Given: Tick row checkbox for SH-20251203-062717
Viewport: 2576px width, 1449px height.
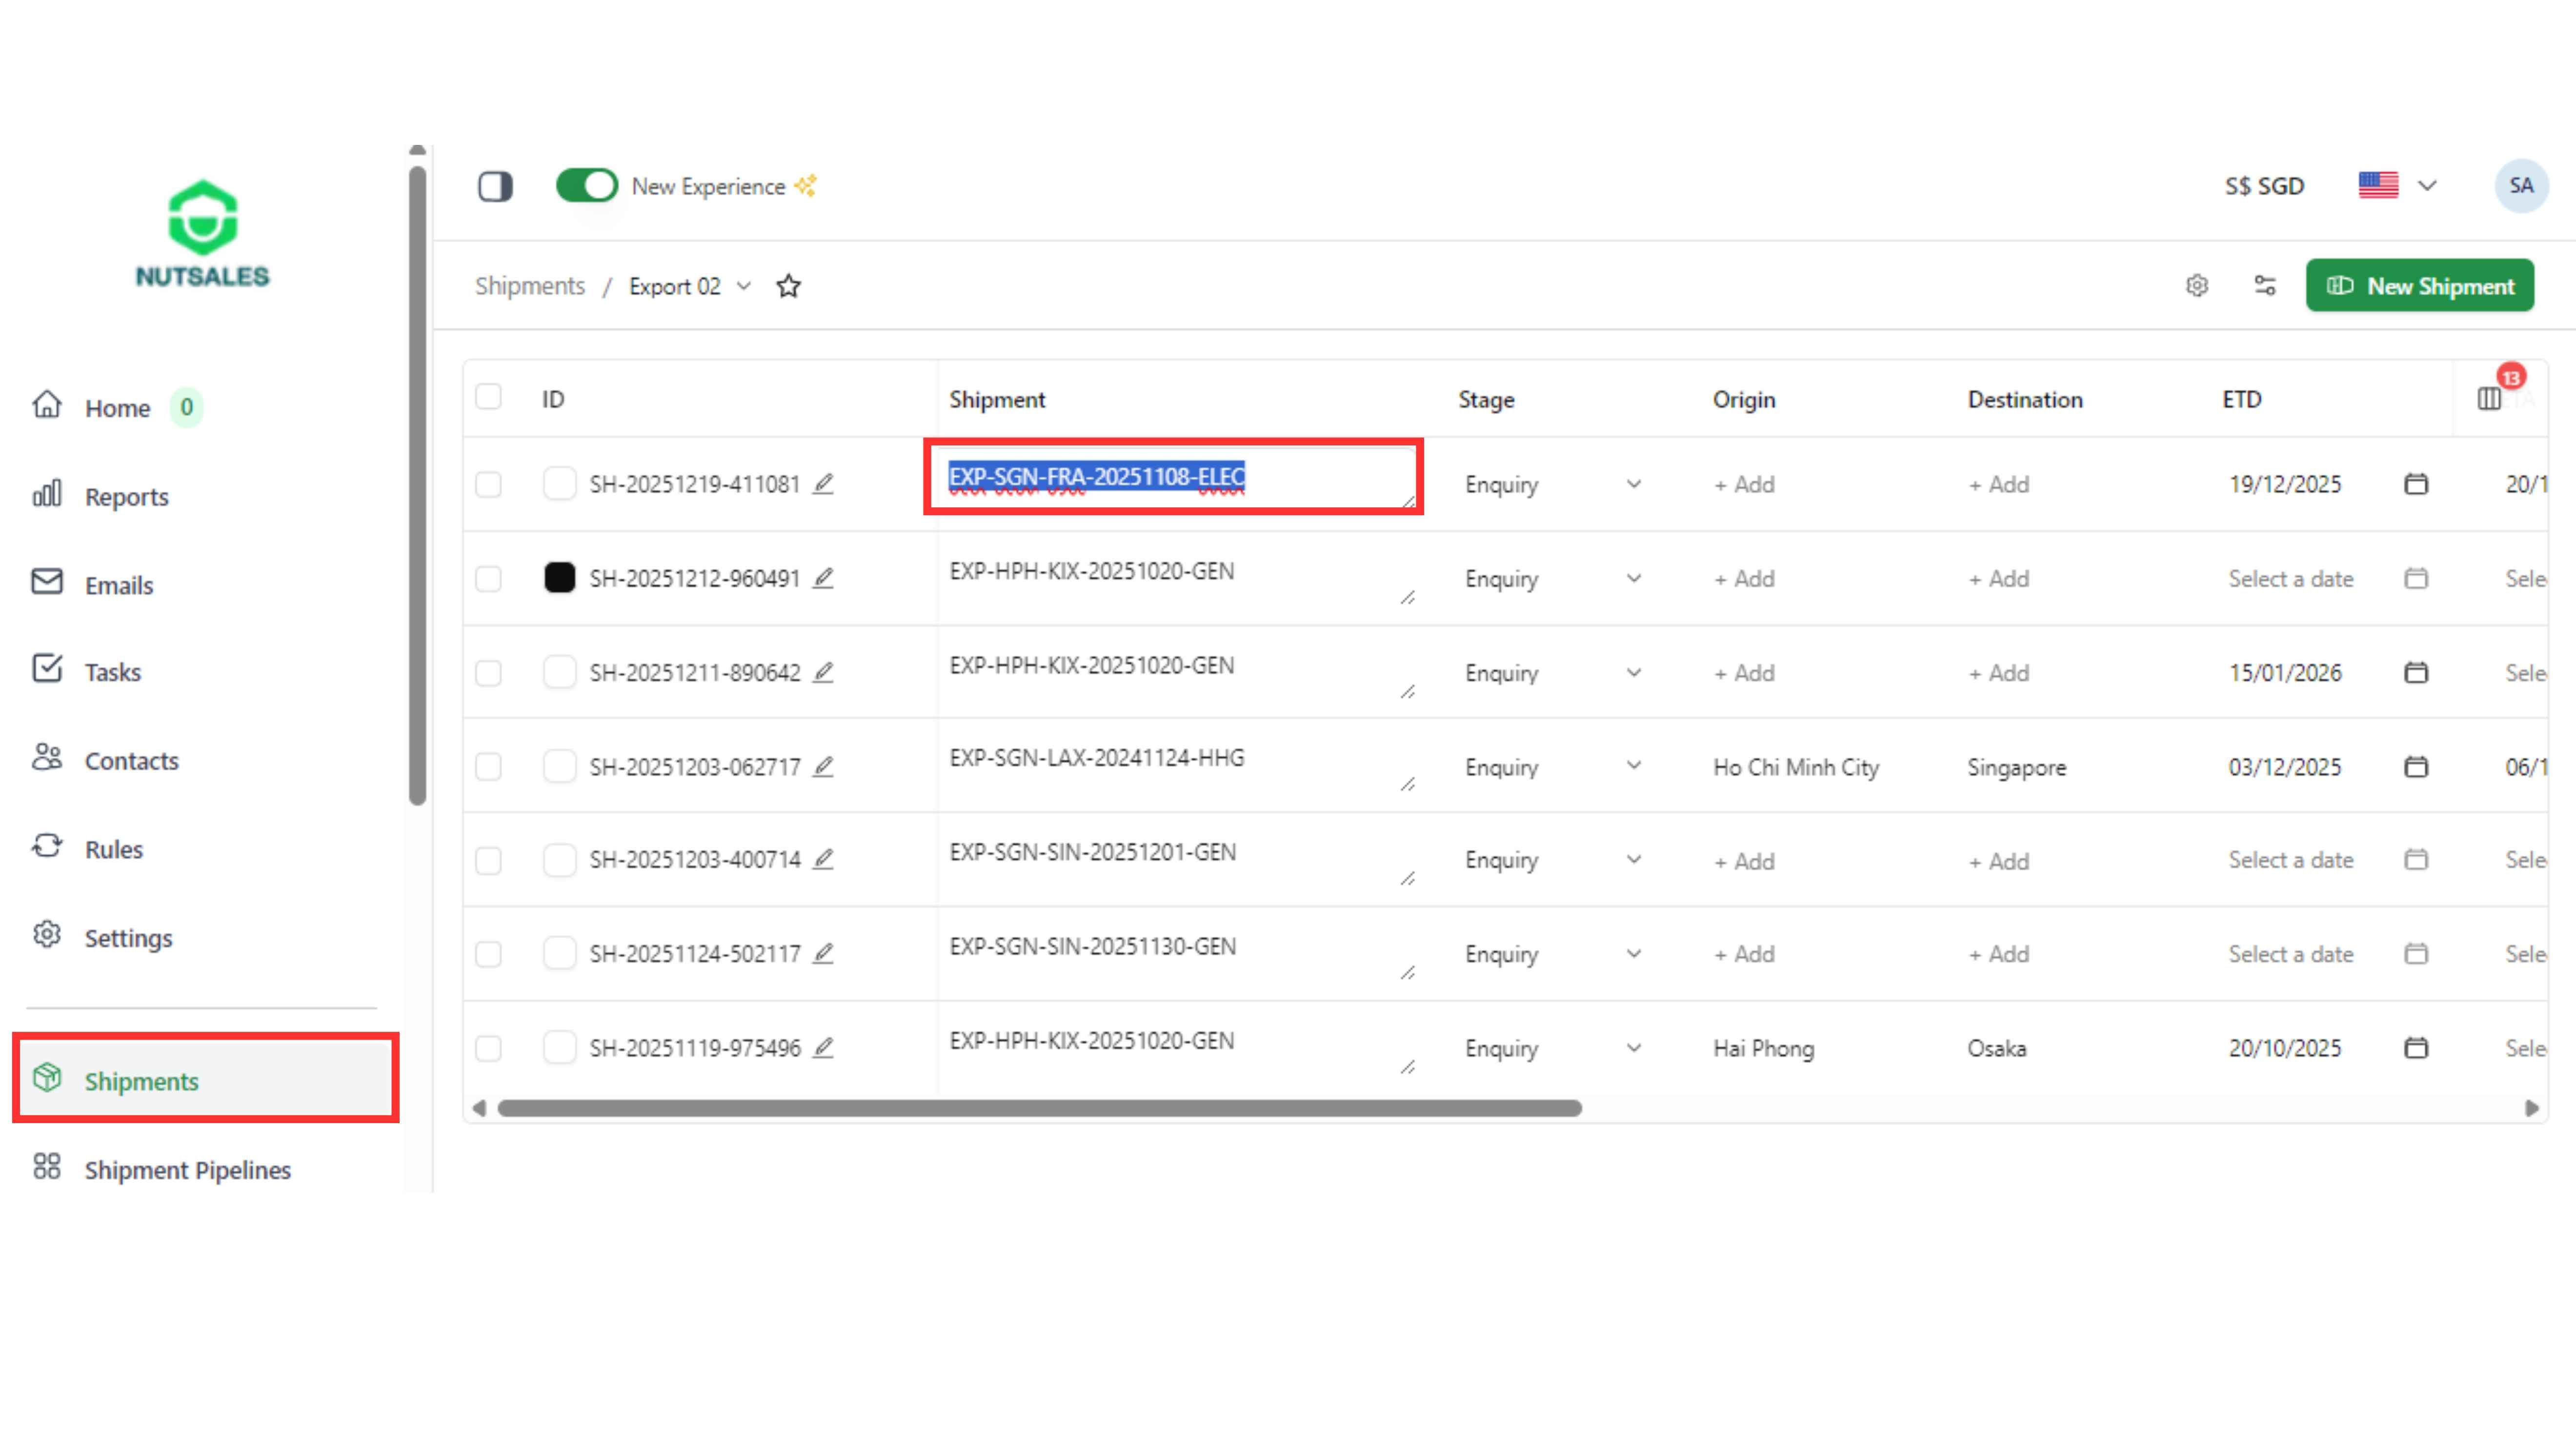Looking at the screenshot, I should pyautogui.click(x=488, y=767).
